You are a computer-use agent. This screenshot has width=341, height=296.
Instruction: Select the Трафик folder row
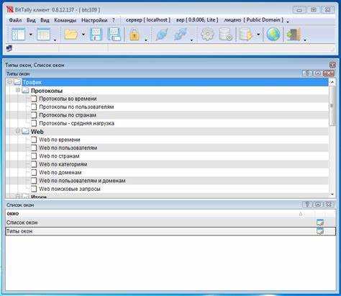click(167, 82)
